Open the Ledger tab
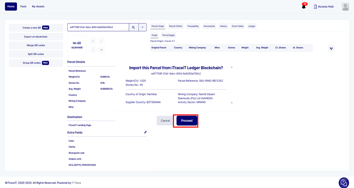This screenshot has height=188, width=354. [x=252, y=26]
